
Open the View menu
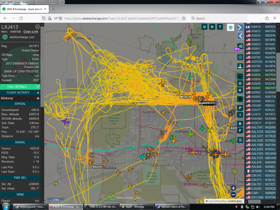(x=17, y=2)
